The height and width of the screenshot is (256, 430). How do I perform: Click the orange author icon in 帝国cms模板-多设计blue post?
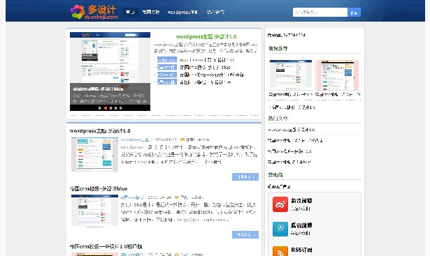[x=177, y=197]
